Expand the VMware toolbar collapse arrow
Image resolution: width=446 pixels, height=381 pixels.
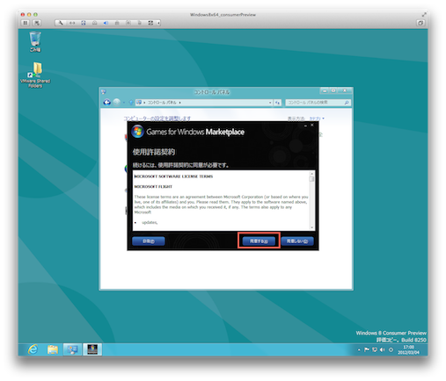tap(158, 23)
